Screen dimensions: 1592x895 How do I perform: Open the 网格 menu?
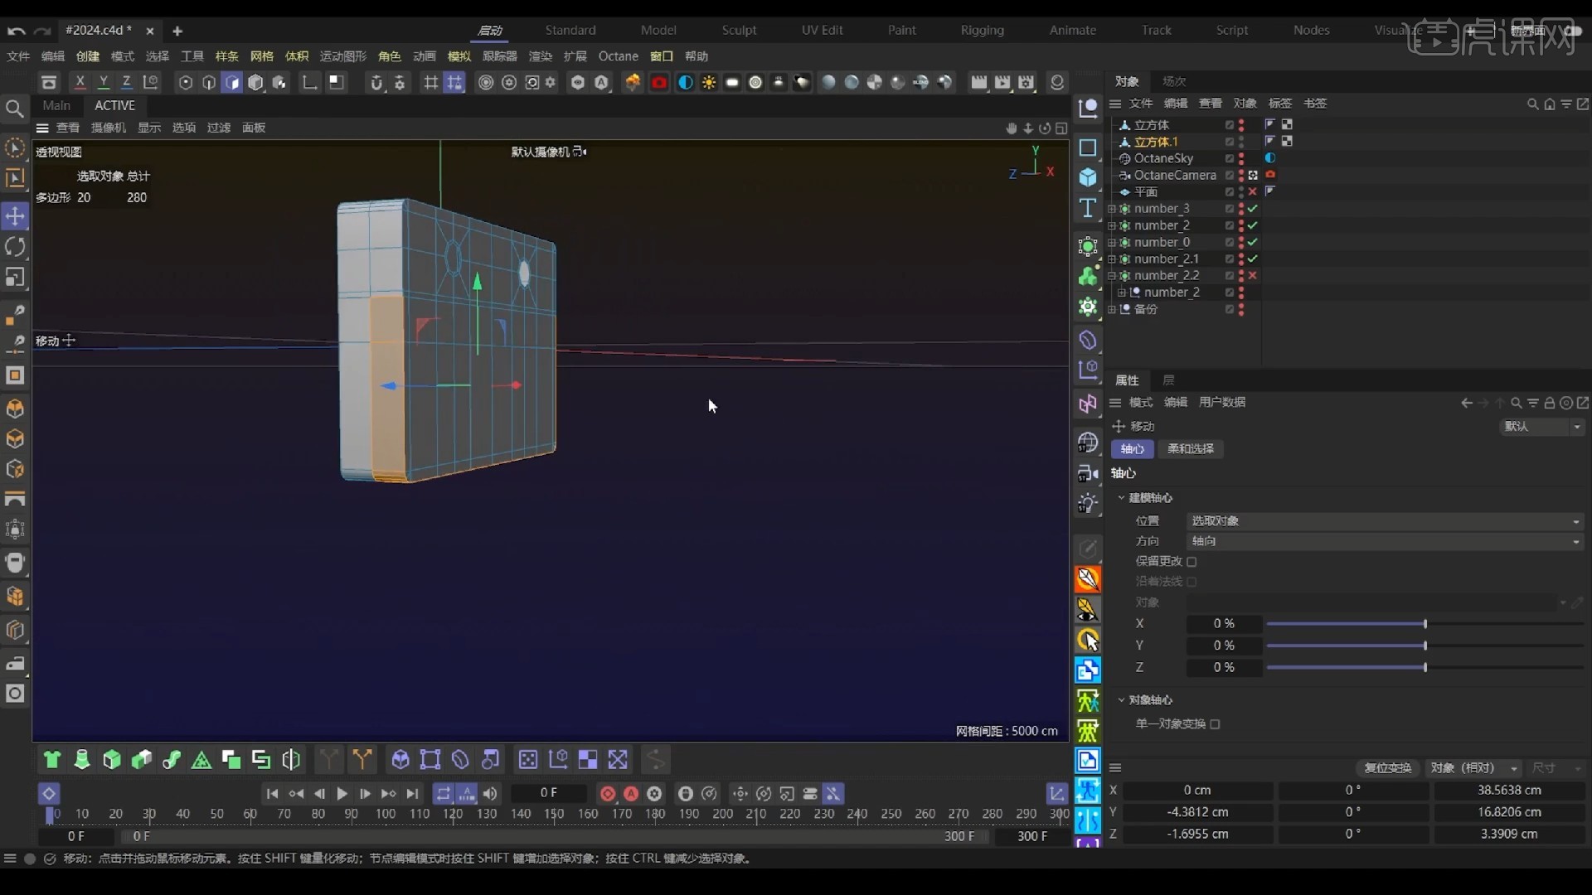coord(261,56)
